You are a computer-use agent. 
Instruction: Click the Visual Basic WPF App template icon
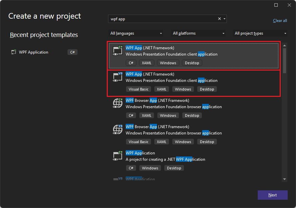[117, 77]
